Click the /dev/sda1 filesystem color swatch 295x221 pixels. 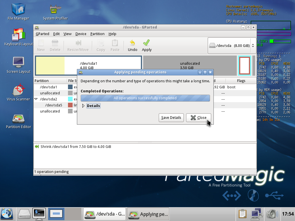[x=70, y=87]
